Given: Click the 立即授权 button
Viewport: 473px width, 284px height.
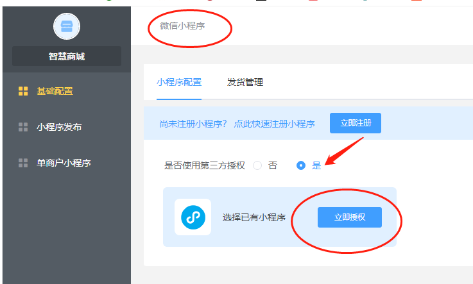Looking at the screenshot, I should coord(350,217).
